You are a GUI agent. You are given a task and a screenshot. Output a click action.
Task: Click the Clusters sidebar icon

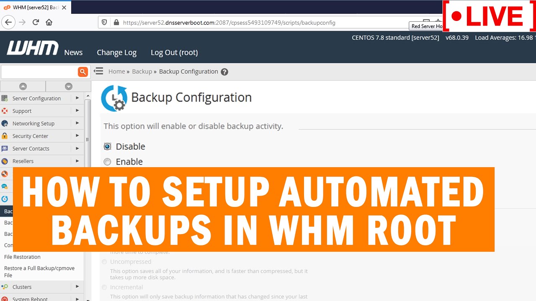coord(5,287)
